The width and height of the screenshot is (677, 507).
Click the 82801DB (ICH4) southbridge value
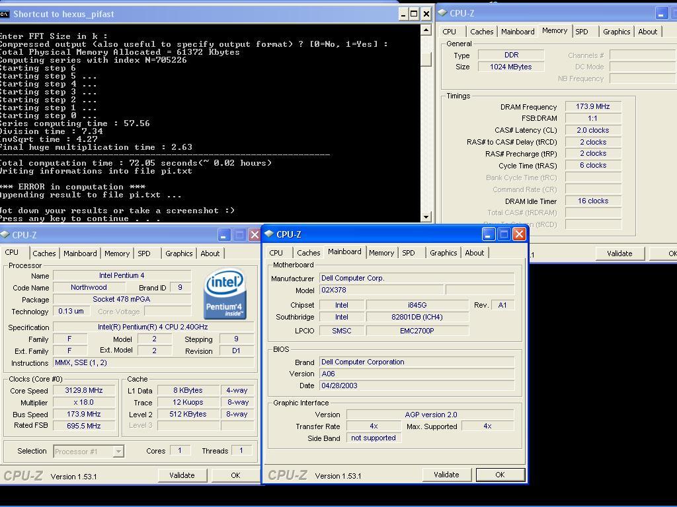(x=417, y=317)
